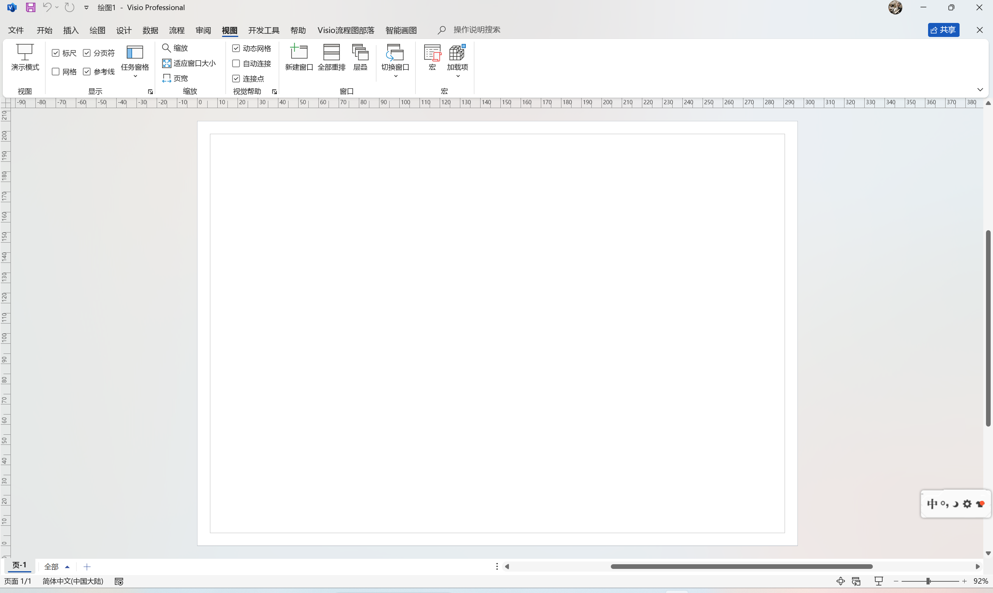Zoom to Page Width (页宽)
The height and width of the screenshot is (593, 993).
click(175, 78)
